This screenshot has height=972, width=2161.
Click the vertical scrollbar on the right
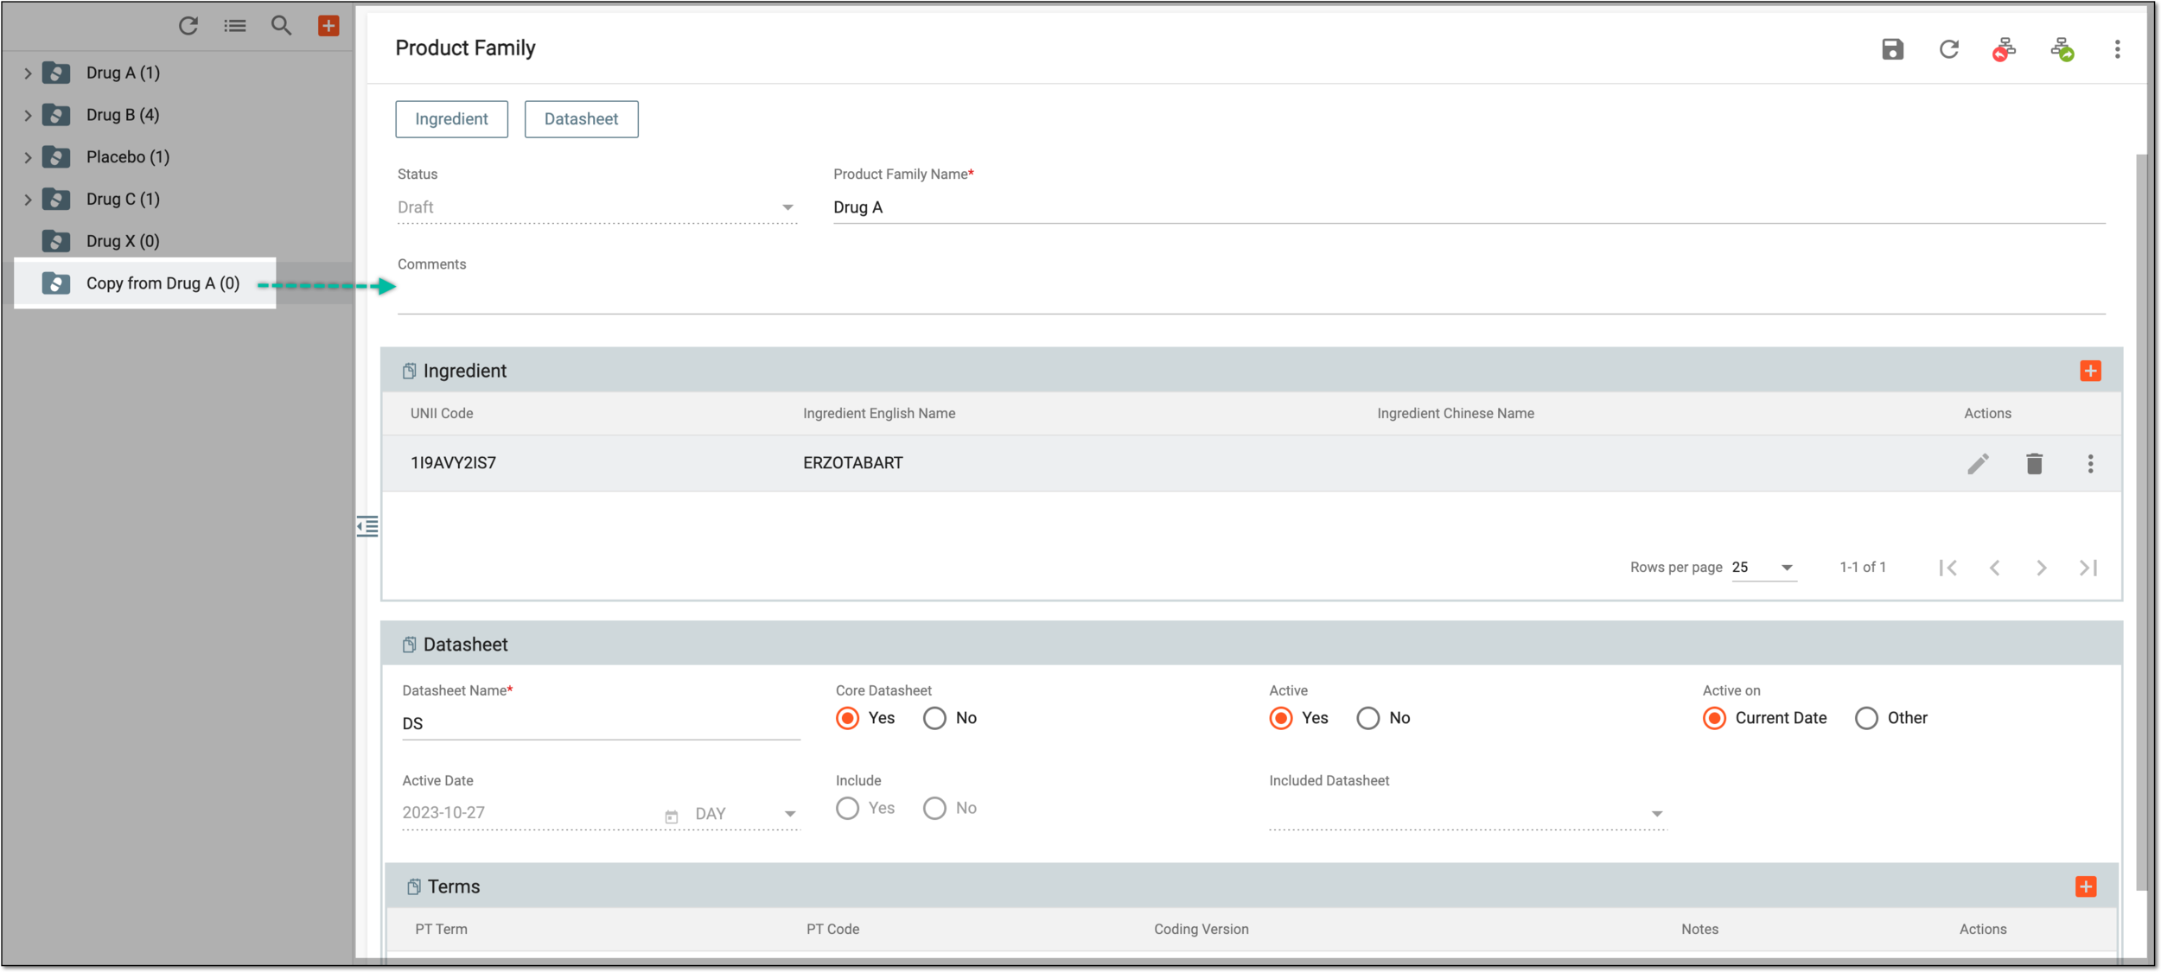tap(2140, 521)
